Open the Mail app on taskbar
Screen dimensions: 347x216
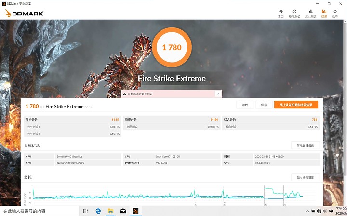123,211
